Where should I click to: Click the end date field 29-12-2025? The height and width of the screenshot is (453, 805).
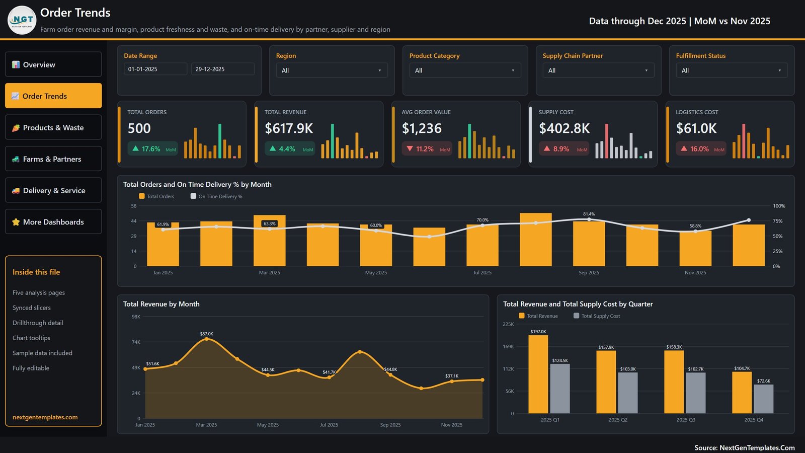(223, 69)
